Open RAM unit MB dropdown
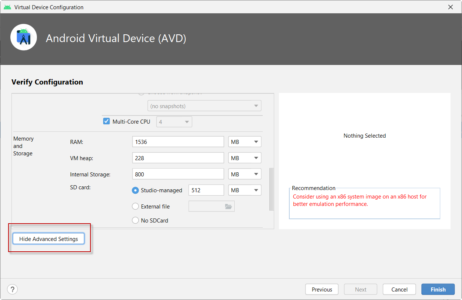Screen dimensions: 462x300 (245, 142)
